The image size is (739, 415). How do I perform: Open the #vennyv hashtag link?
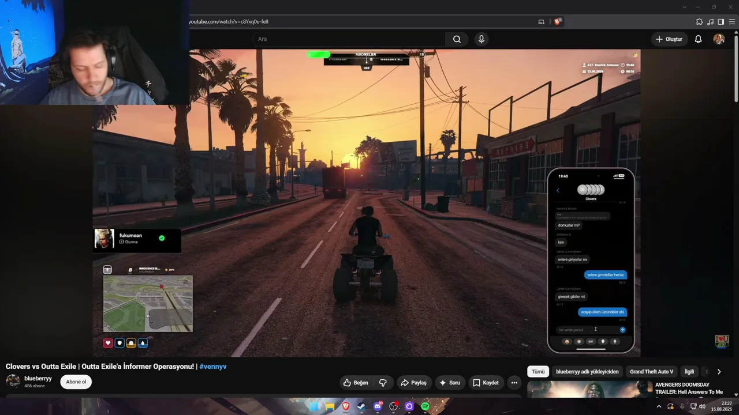coord(213,367)
